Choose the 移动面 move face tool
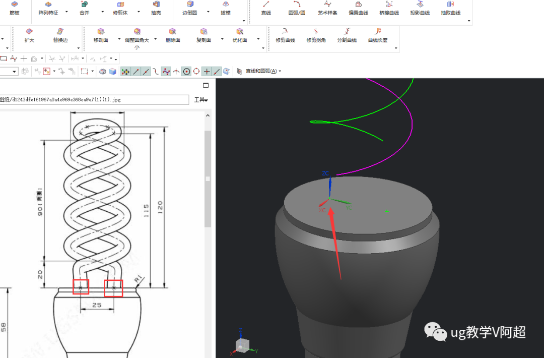This screenshot has width=544, height=358. 101,36
